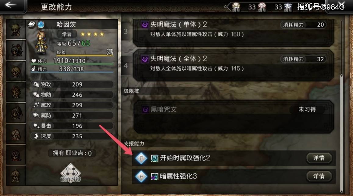Click the book icon beside 哈因茨
Screen dimensions: 353x196
coord(32,24)
